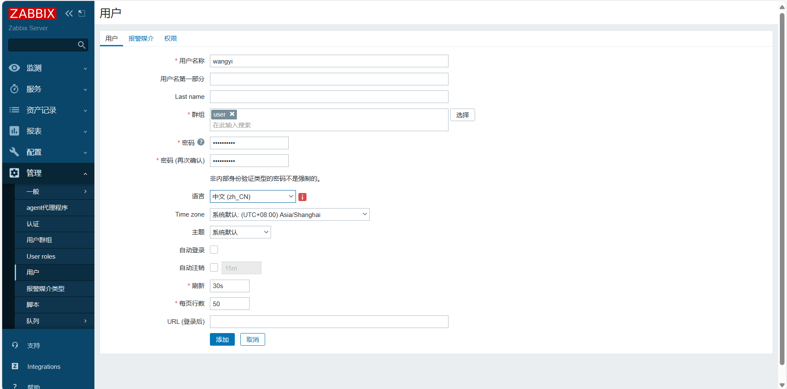The width and height of the screenshot is (787, 389).
Task: Expand the 一般 submenu
Action: click(54, 192)
